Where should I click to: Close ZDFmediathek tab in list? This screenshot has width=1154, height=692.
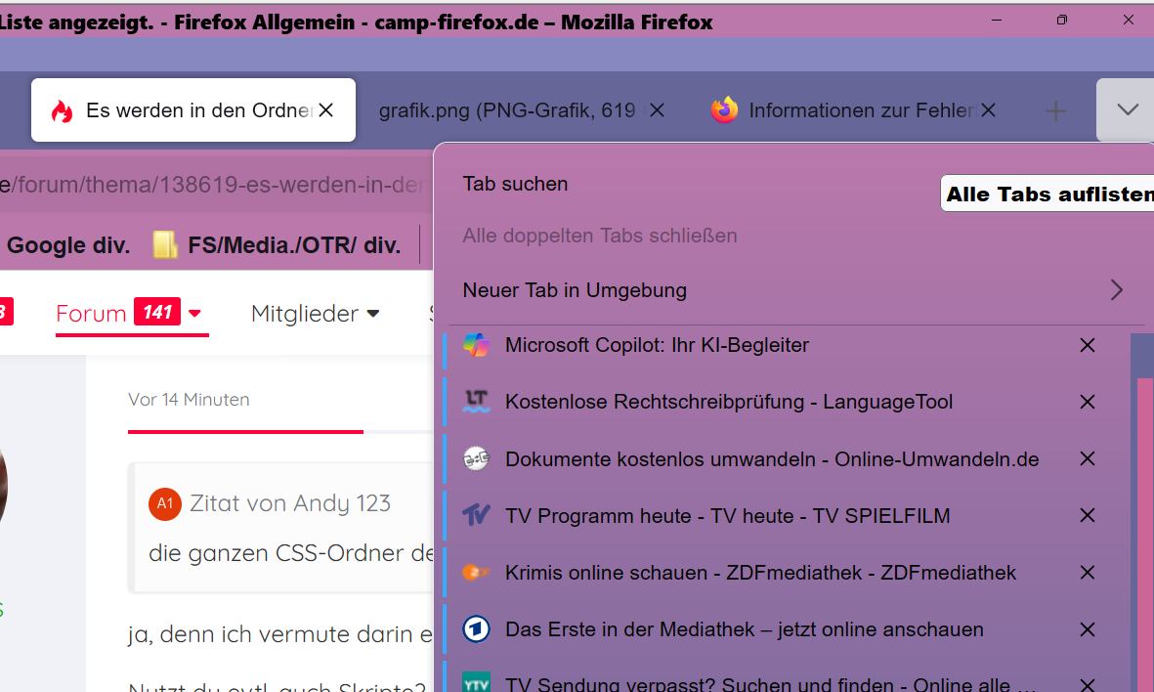pyautogui.click(x=1087, y=573)
